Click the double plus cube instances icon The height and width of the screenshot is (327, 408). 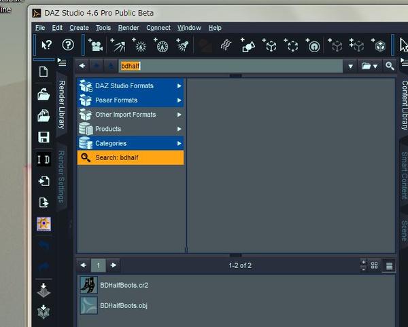[x=357, y=45]
